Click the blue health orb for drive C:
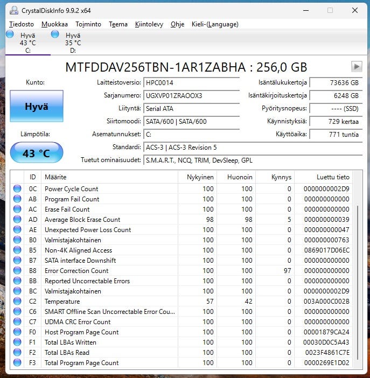The width and height of the screenshot is (370, 378). coord(10,34)
